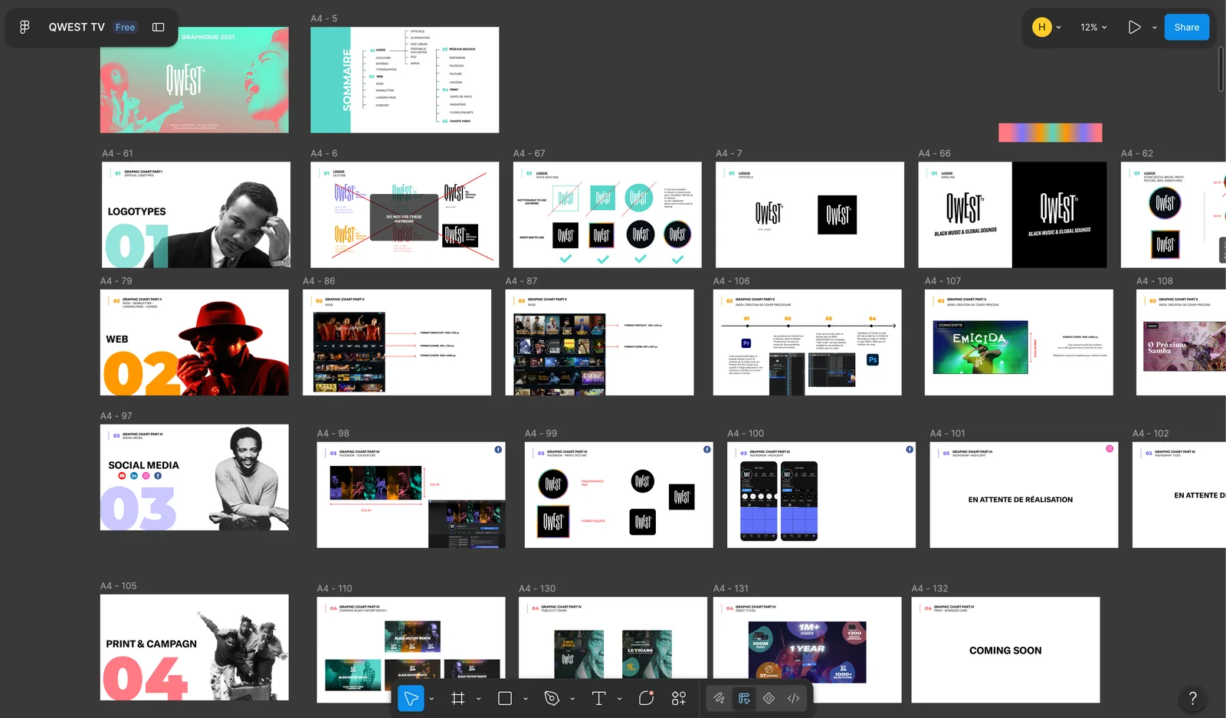Switch to Draw mode

coord(719,698)
